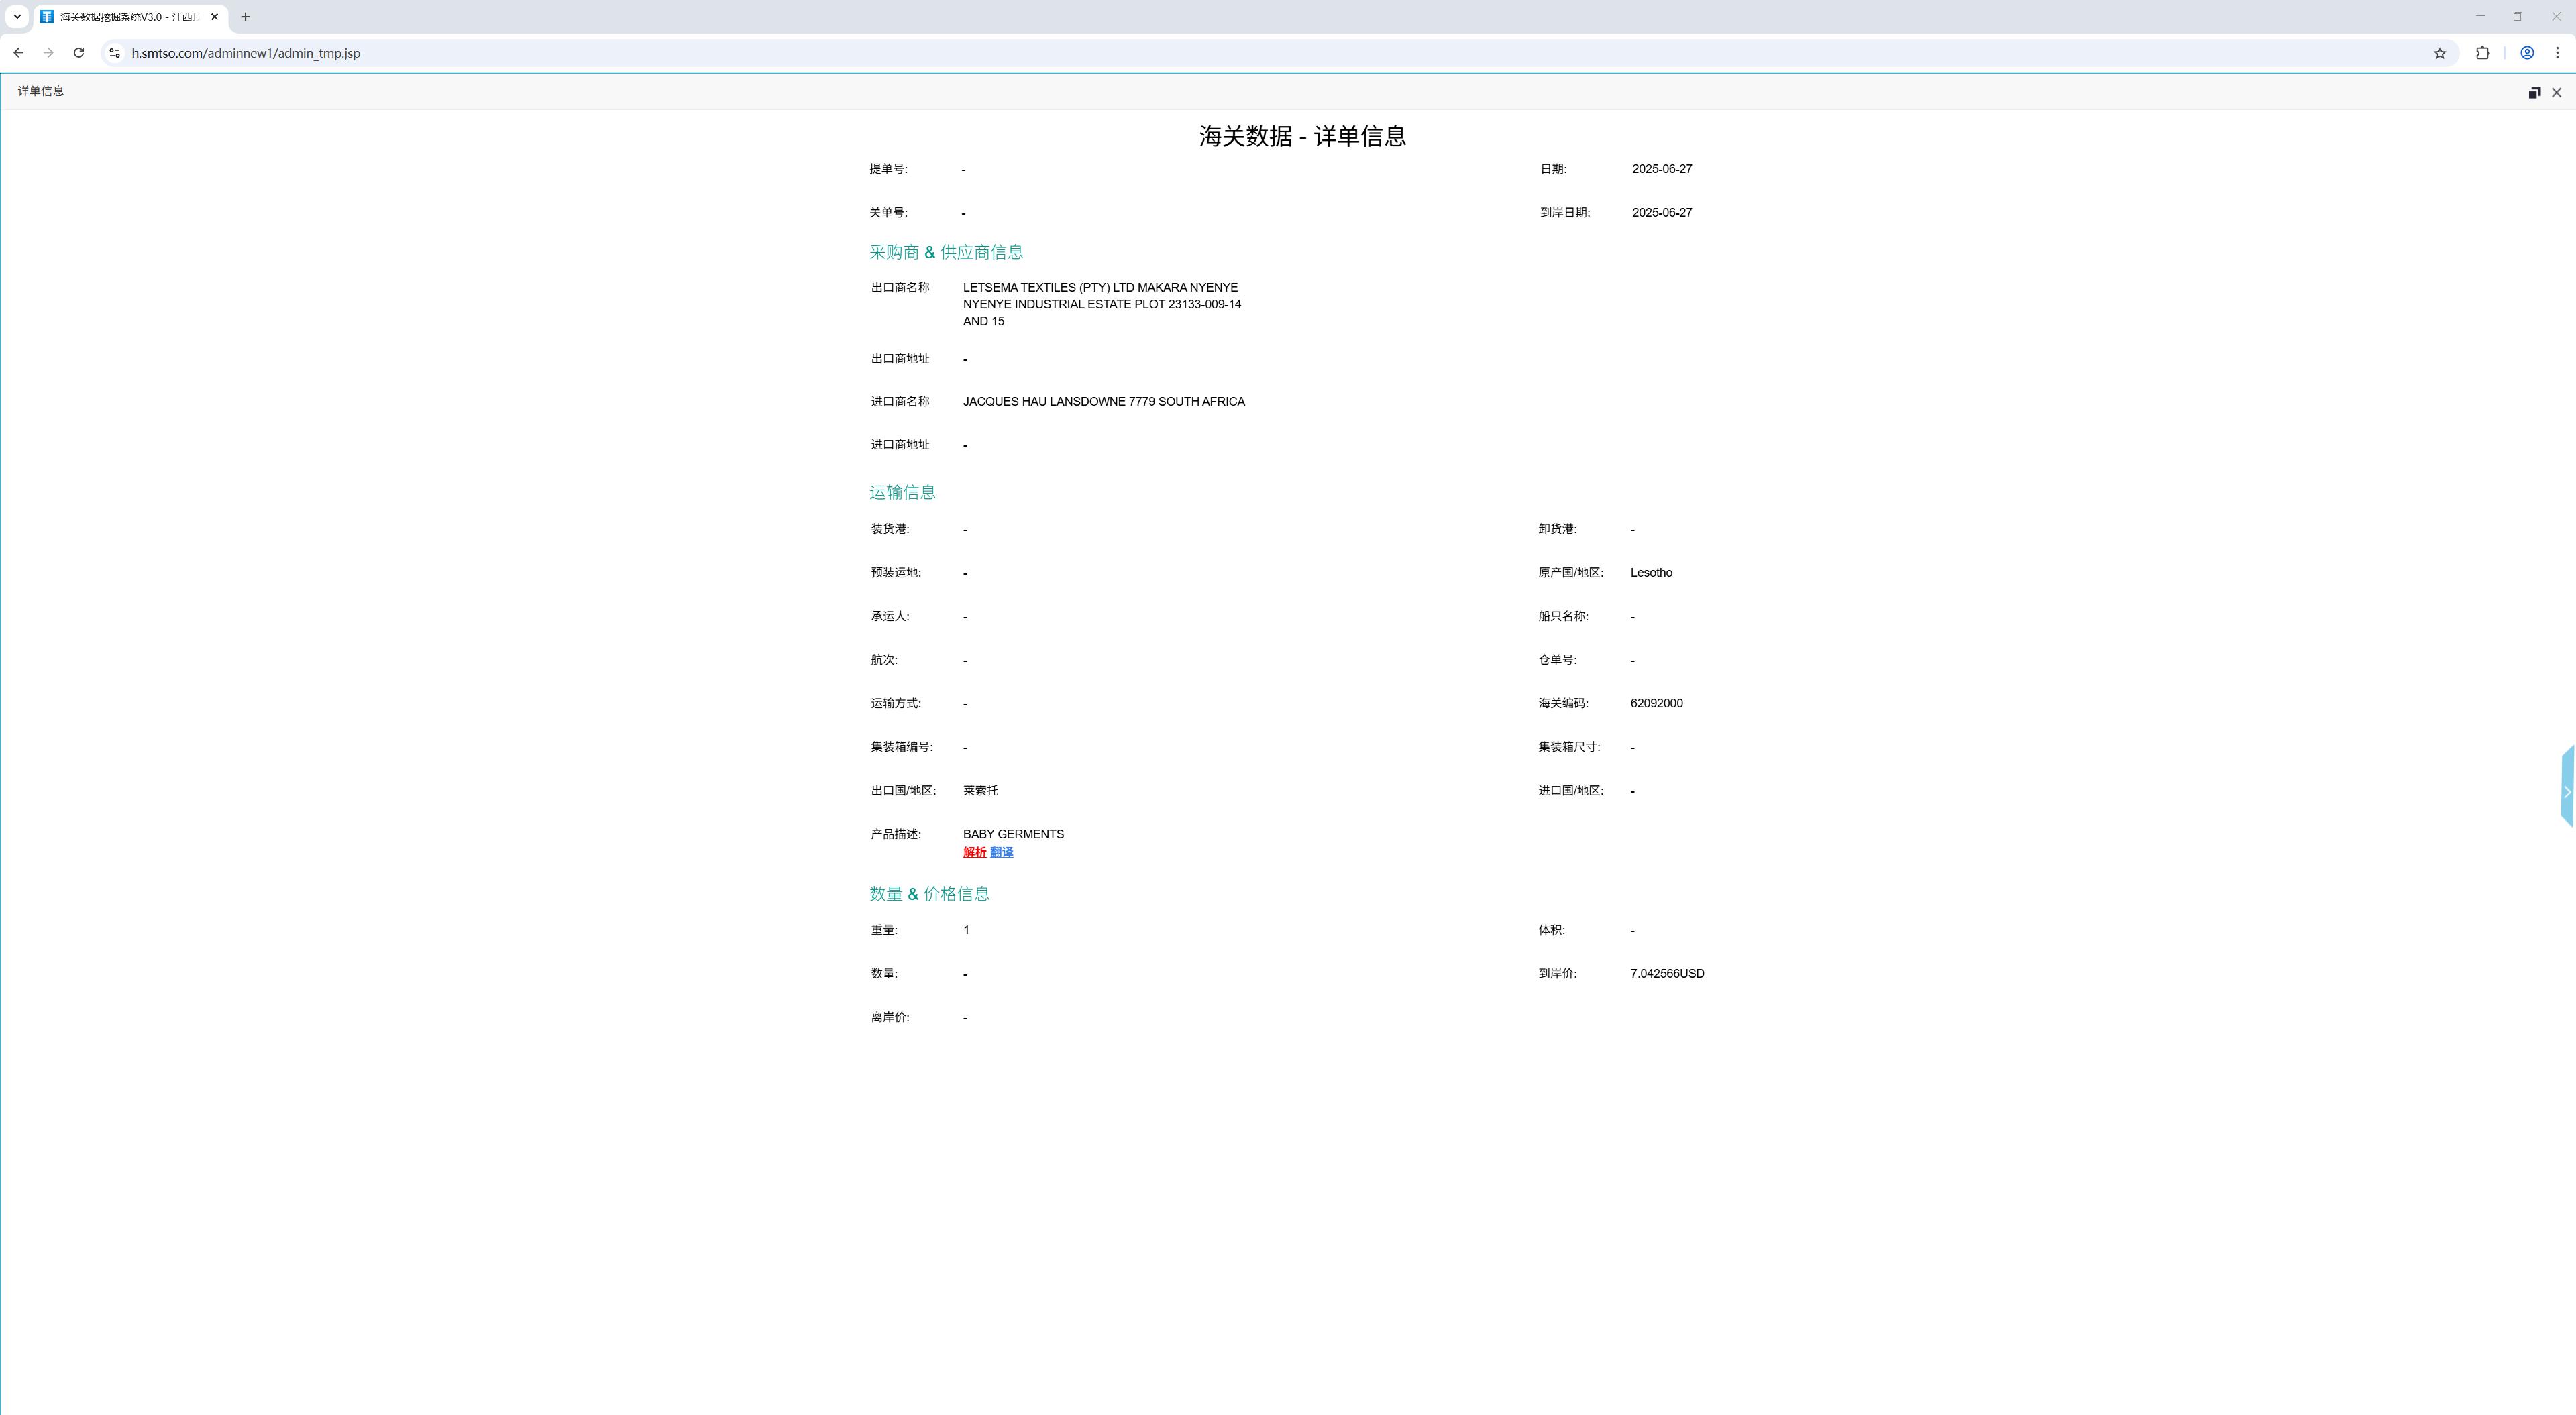The height and width of the screenshot is (1415, 2576).
Task: Open the browser profile avatar
Action: coord(2527,53)
